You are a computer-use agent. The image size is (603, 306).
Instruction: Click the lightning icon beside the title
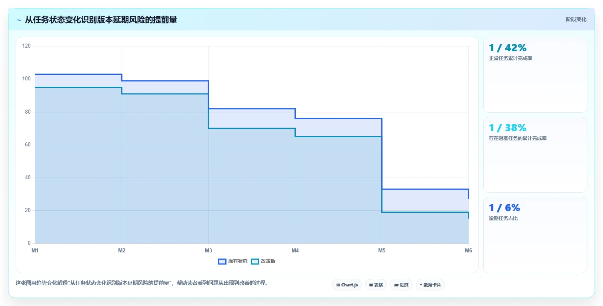(19, 20)
